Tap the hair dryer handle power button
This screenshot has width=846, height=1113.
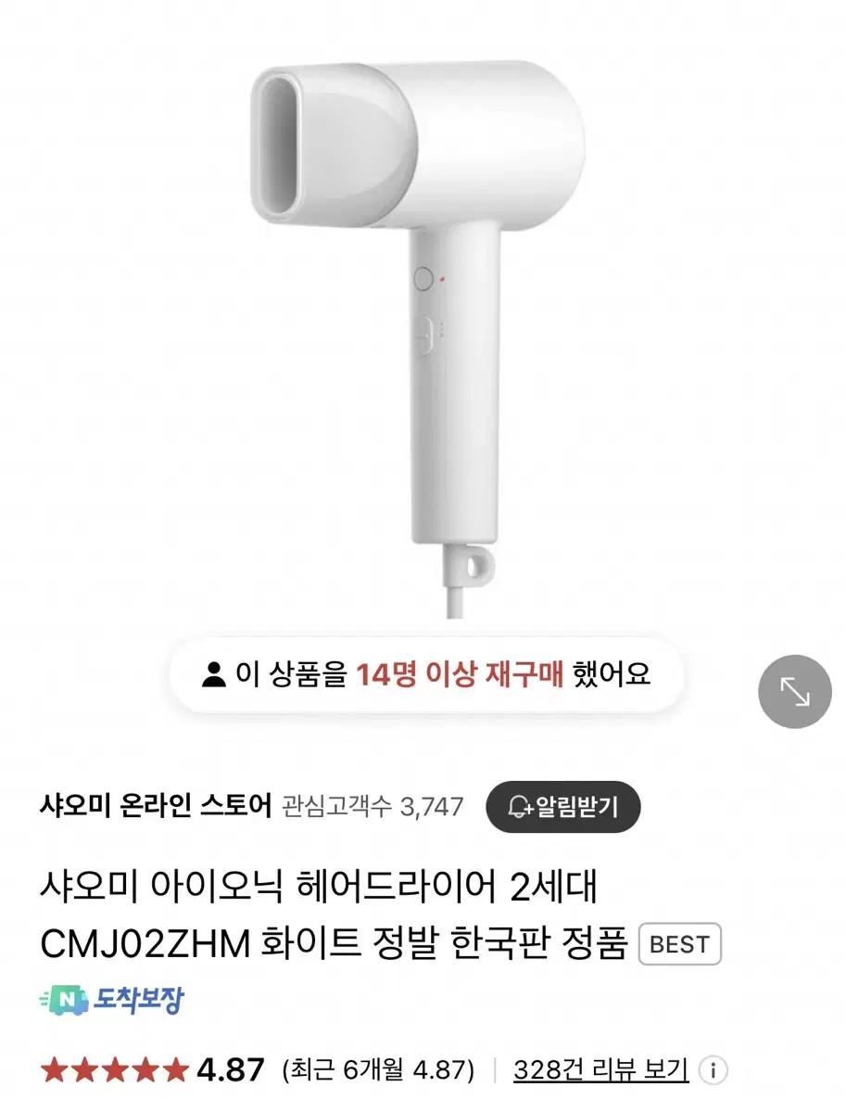[x=424, y=279]
